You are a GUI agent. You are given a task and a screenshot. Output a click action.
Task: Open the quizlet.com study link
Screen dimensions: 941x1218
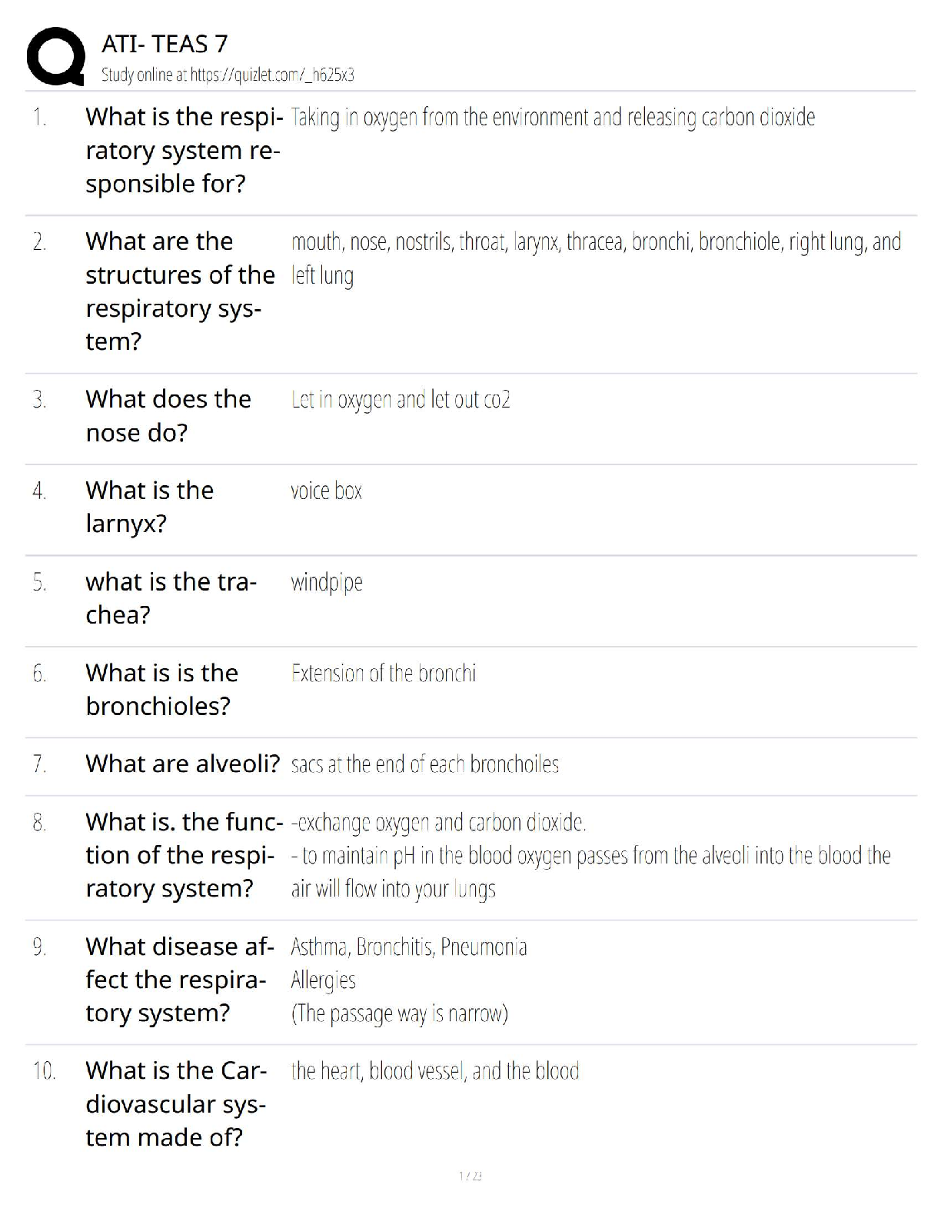click(228, 75)
